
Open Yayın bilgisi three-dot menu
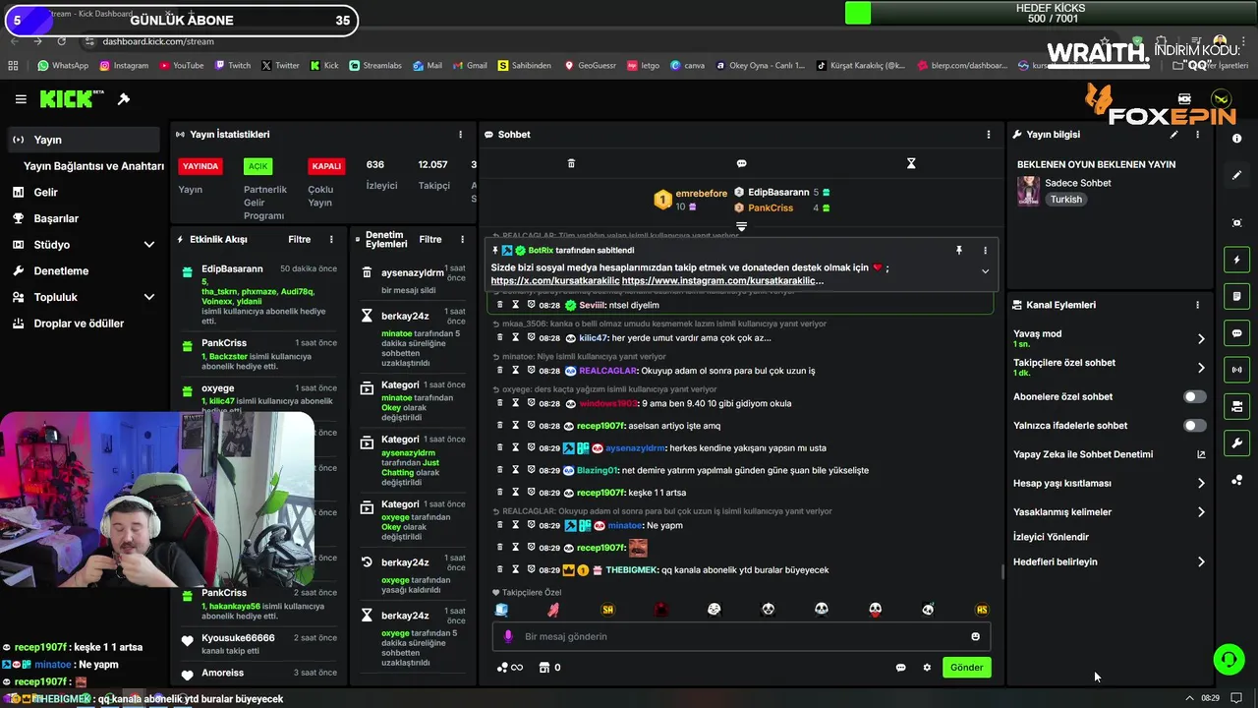[1197, 135]
